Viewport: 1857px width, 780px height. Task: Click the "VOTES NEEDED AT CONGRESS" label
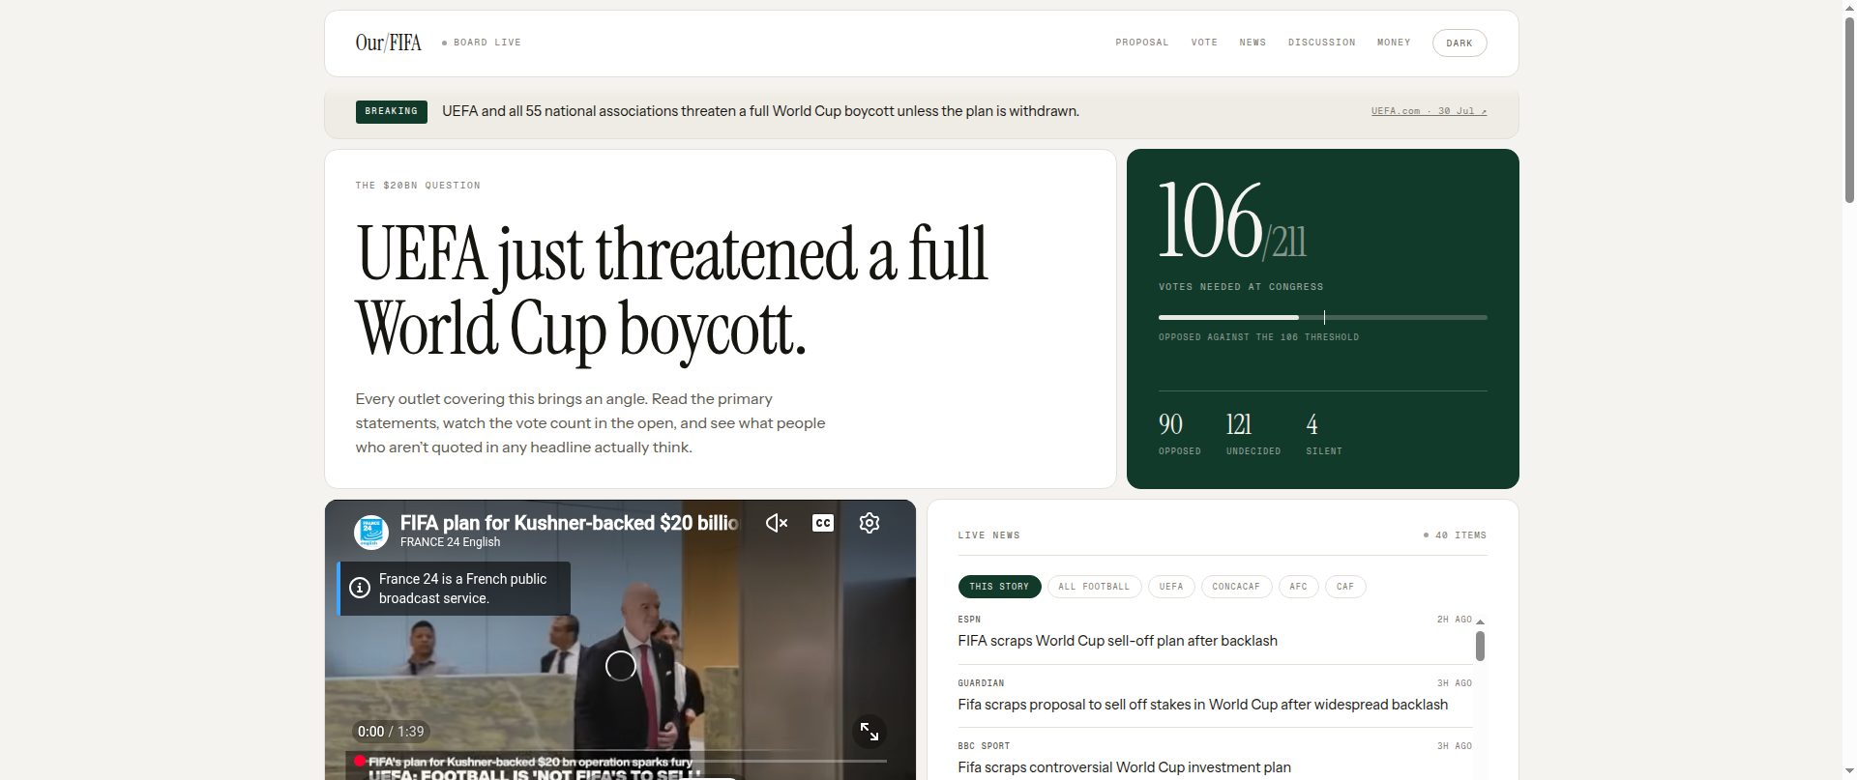1241,287
